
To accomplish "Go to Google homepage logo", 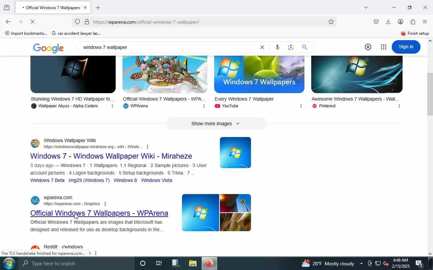I will tap(48, 48).
